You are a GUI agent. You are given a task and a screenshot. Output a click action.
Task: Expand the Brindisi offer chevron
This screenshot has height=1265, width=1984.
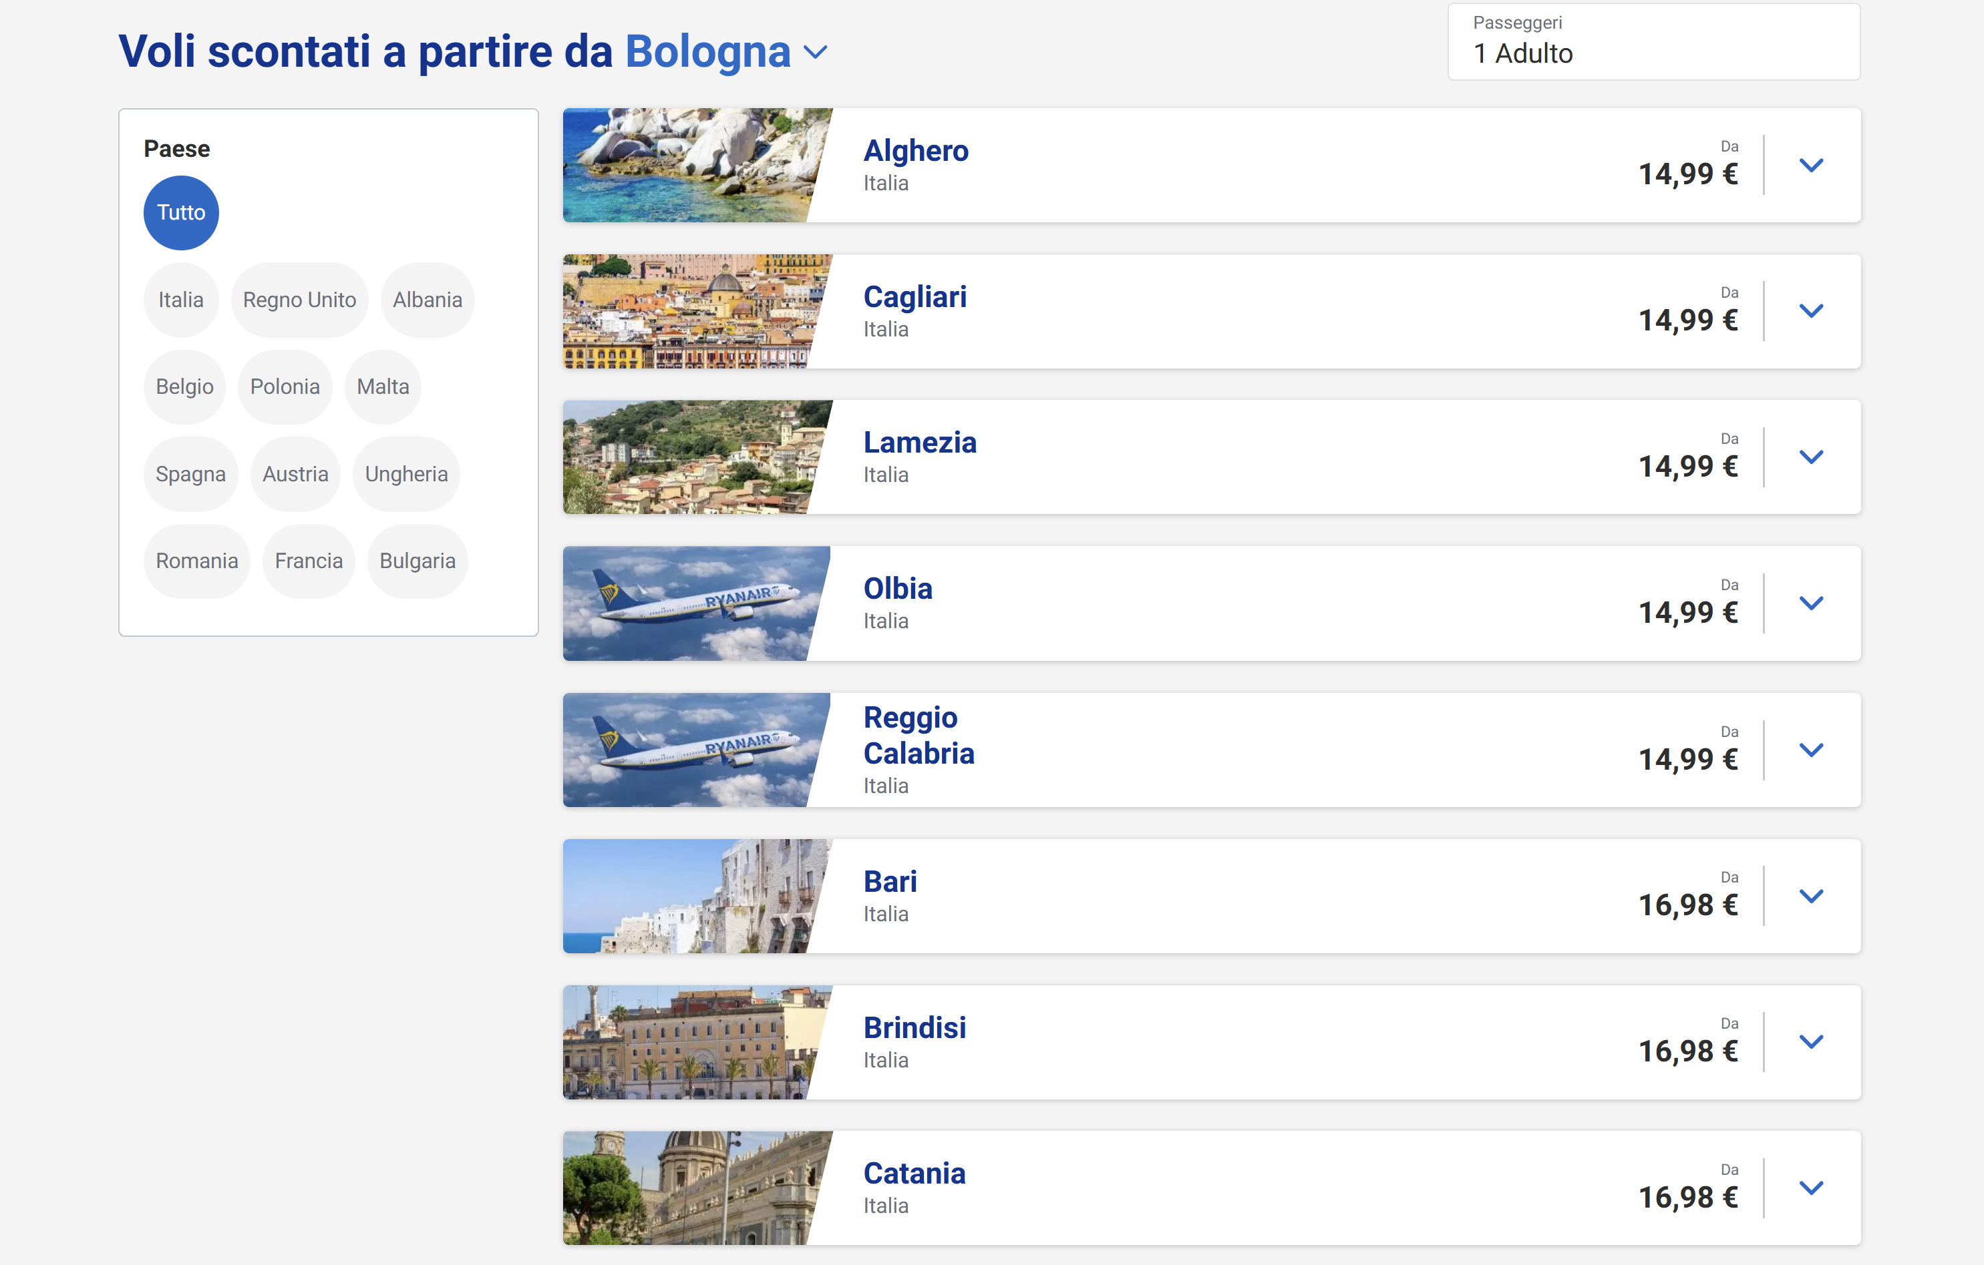tap(1810, 1042)
